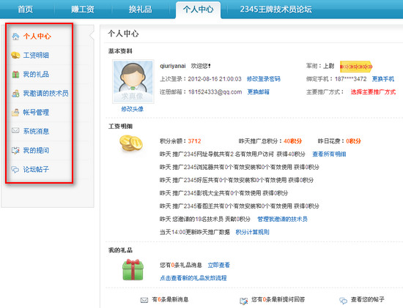403x308 pixels.
Task: Open 工资明细 in the sidebar
Action: 36,55
